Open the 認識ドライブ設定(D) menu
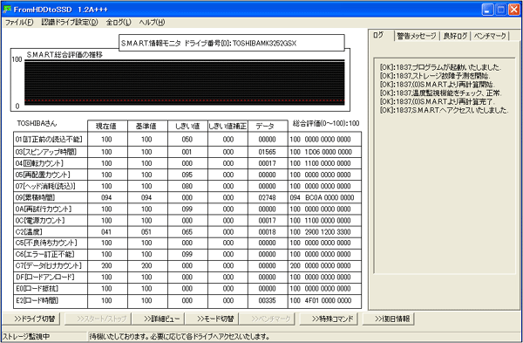 (x=70, y=23)
